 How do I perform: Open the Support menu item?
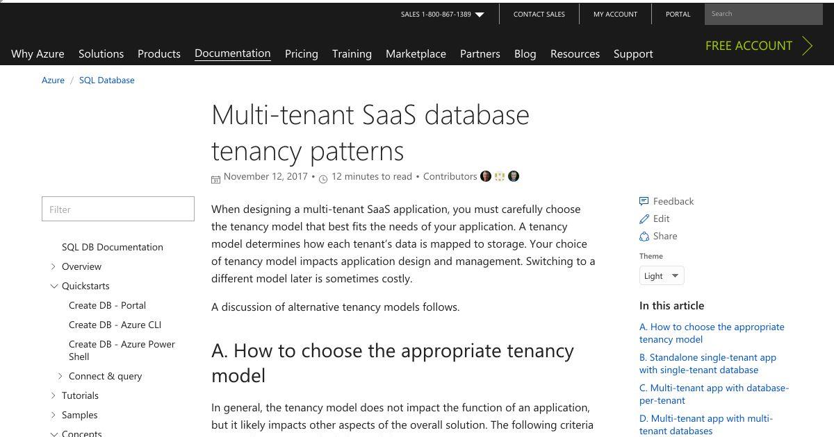pyautogui.click(x=633, y=53)
